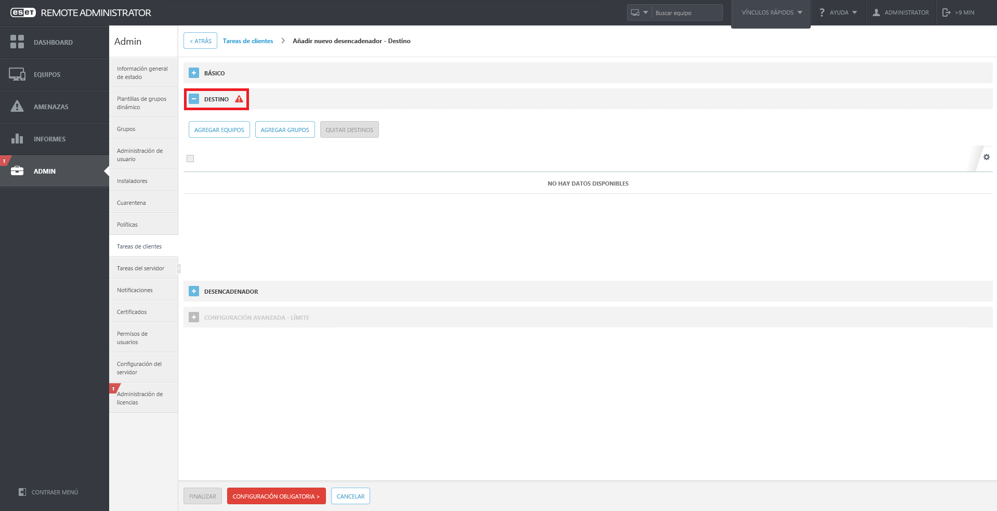
Task: Click the table settings gear icon
Action: coord(986,157)
